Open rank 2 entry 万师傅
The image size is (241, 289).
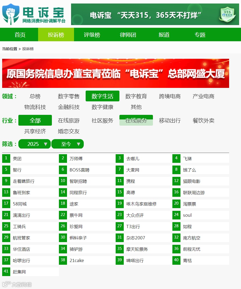coord(87,159)
